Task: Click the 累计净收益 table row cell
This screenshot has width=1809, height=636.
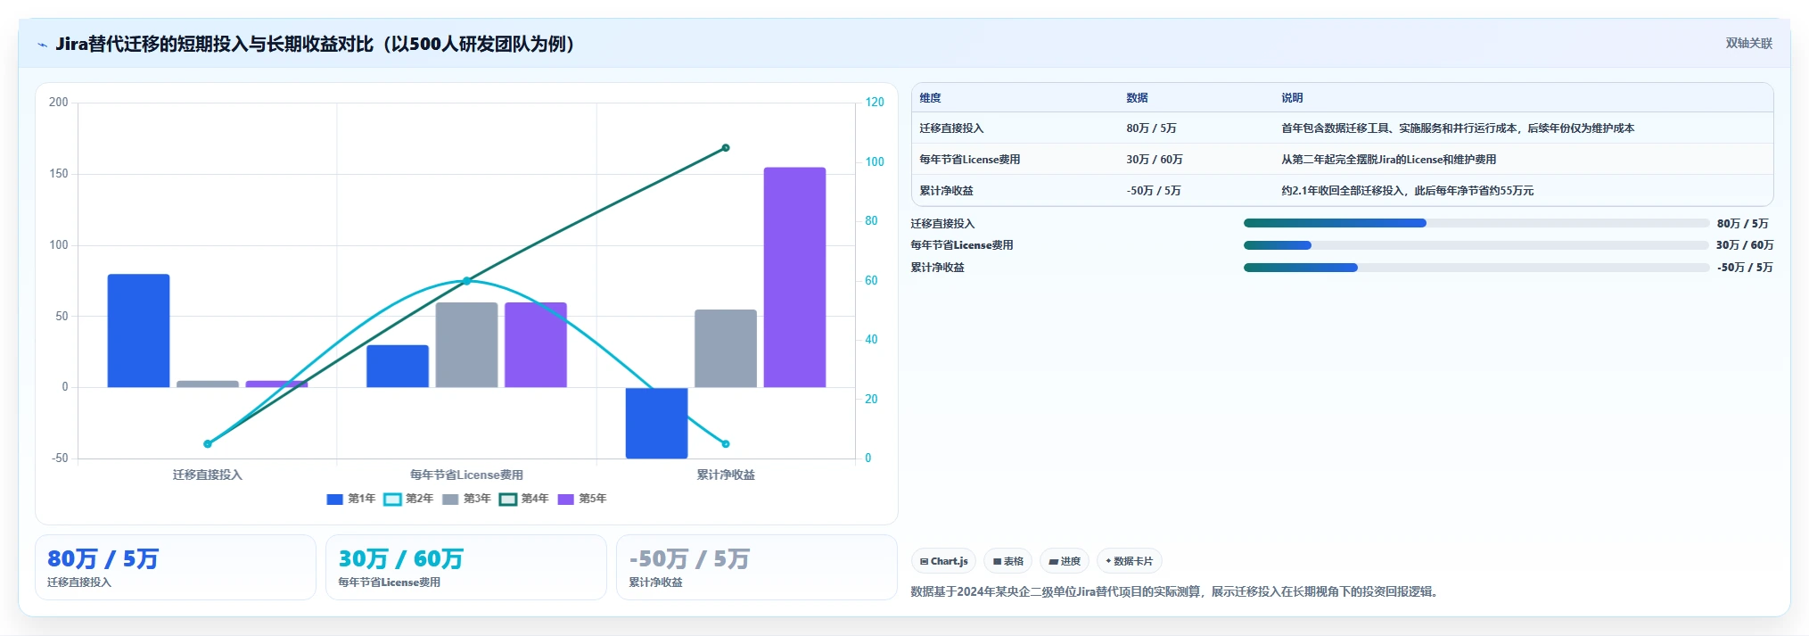Action: 946,191
